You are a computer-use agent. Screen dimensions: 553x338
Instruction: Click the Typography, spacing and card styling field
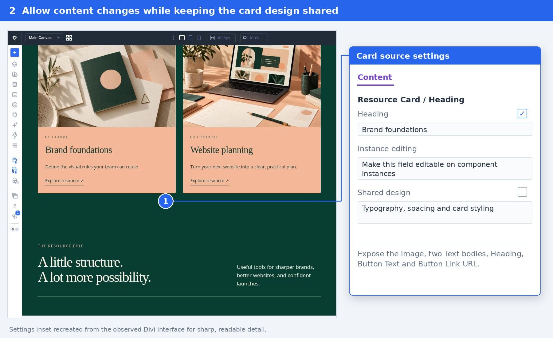tap(445, 213)
